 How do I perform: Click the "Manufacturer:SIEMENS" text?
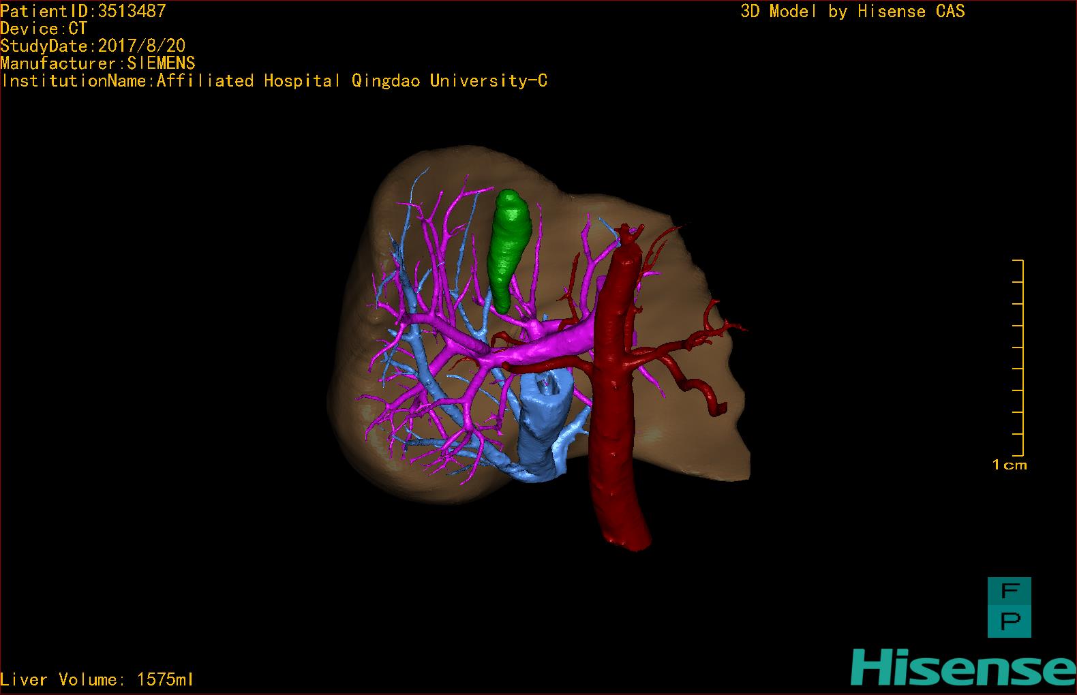click(98, 63)
